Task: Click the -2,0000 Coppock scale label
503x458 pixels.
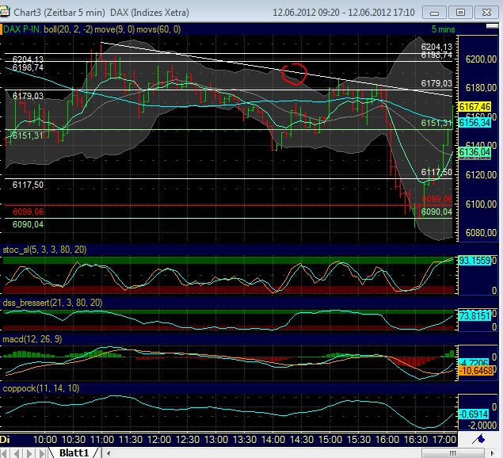Action: 481,426
